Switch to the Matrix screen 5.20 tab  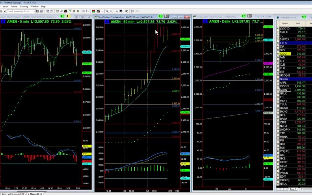[x=14, y=194]
